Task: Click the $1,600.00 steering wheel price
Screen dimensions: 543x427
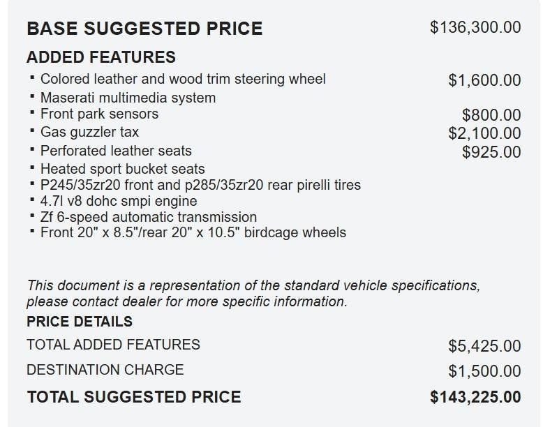Action: pyautogui.click(x=484, y=80)
